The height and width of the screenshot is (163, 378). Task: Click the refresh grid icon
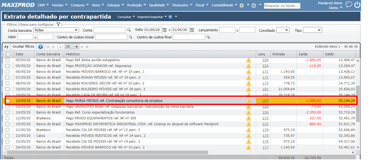coord(7,47)
